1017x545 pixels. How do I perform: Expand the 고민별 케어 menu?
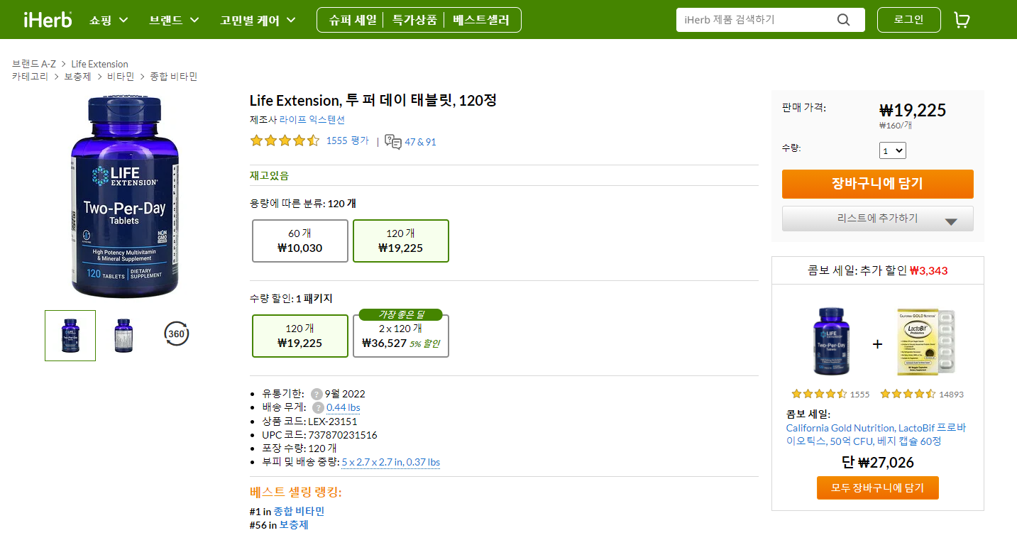[258, 20]
